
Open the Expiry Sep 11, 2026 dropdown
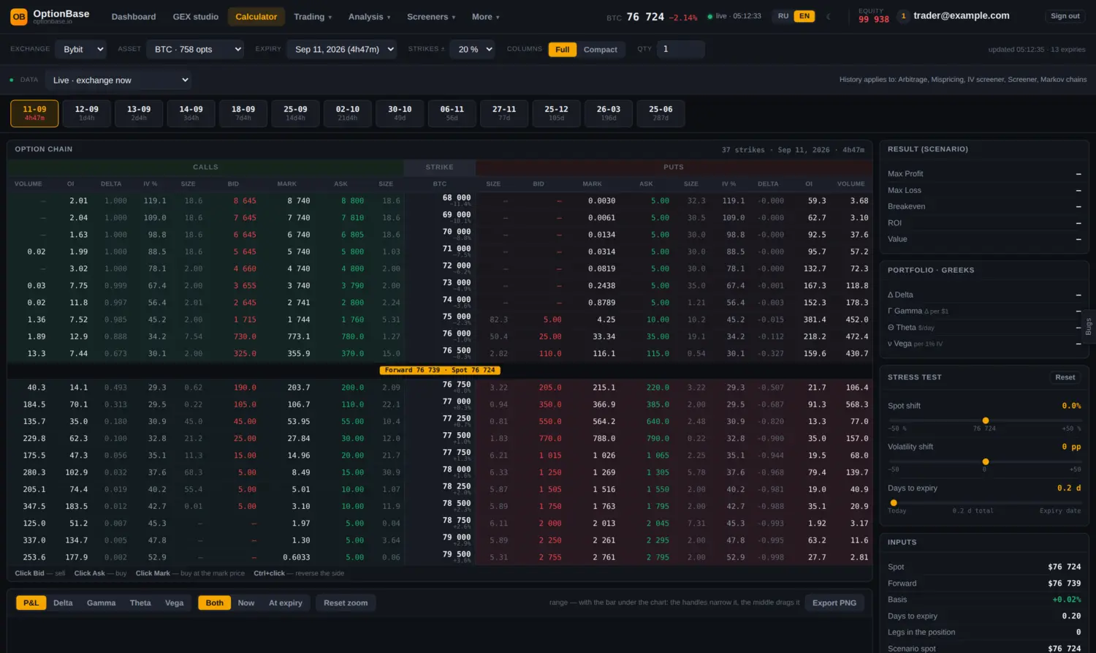coord(342,50)
